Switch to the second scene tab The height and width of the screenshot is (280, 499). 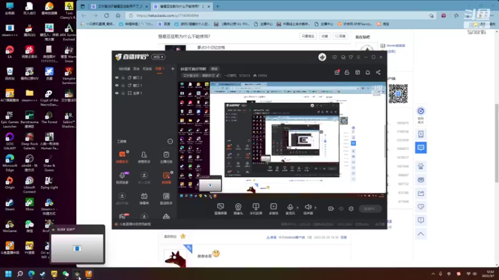click(x=137, y=69)
